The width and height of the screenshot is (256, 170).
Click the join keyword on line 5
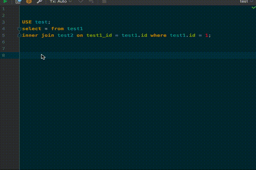(48, 35)
